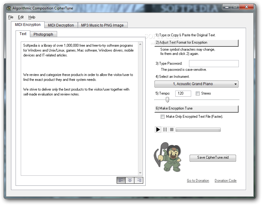This screenshot has width=262, height=205.
Task: Open the Photograph sub-tab
Action: coord(43,34)
